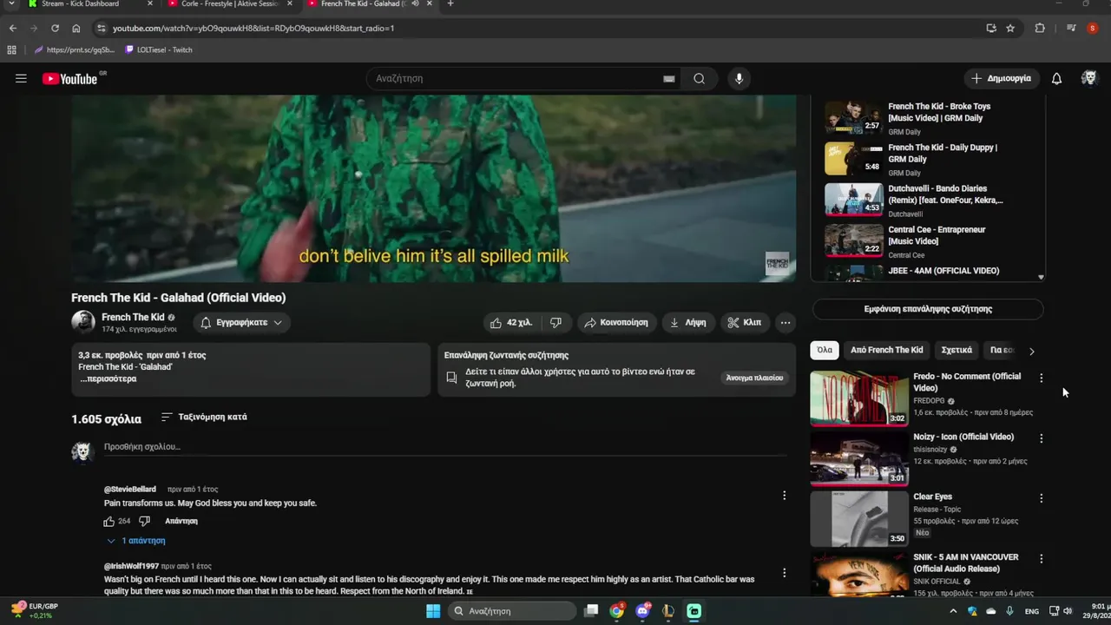Open French The Kid channel avatar
1111x625 pixels.
click(83, 322)
